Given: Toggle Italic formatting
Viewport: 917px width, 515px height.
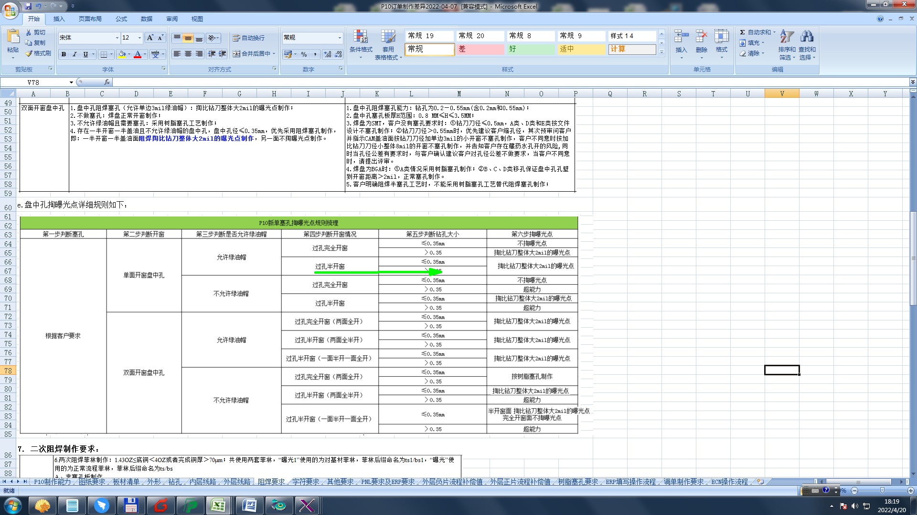Looking at the screenshot, I should 75,54.
